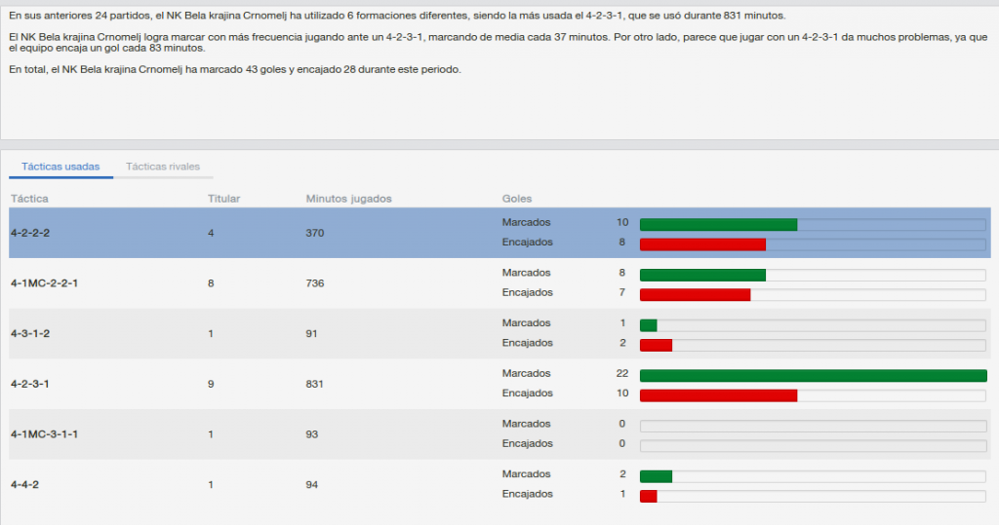
Task: Sort by the Titular column header
Action: 223,199
